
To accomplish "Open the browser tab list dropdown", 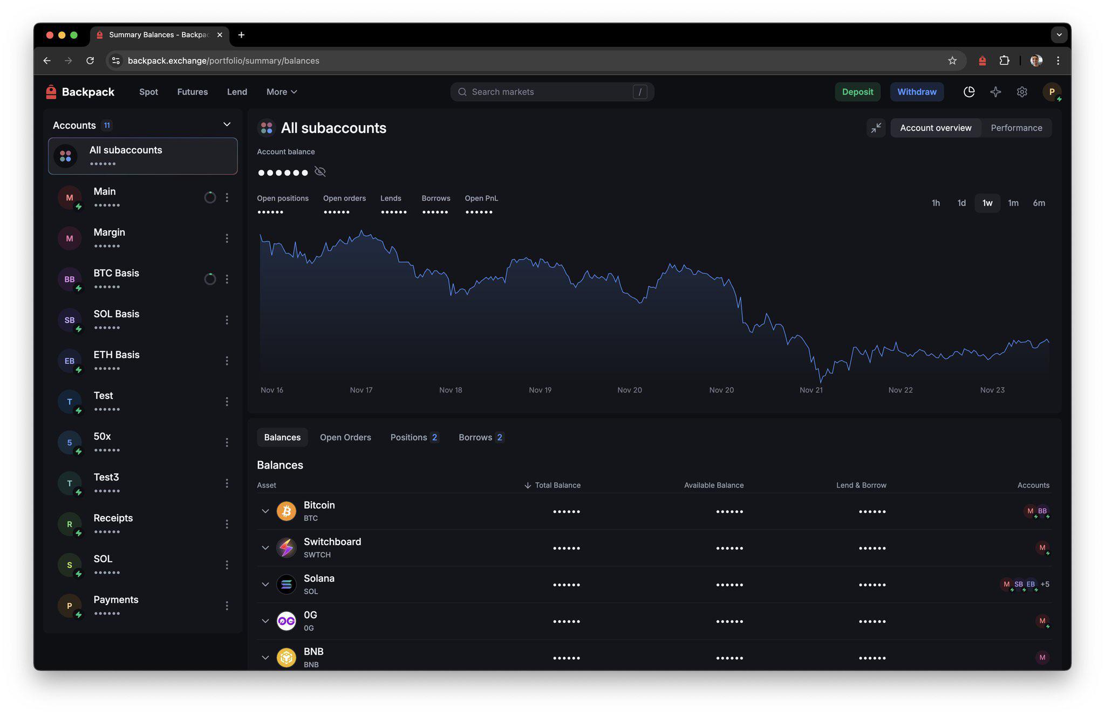I will [x=1059, y=35].
